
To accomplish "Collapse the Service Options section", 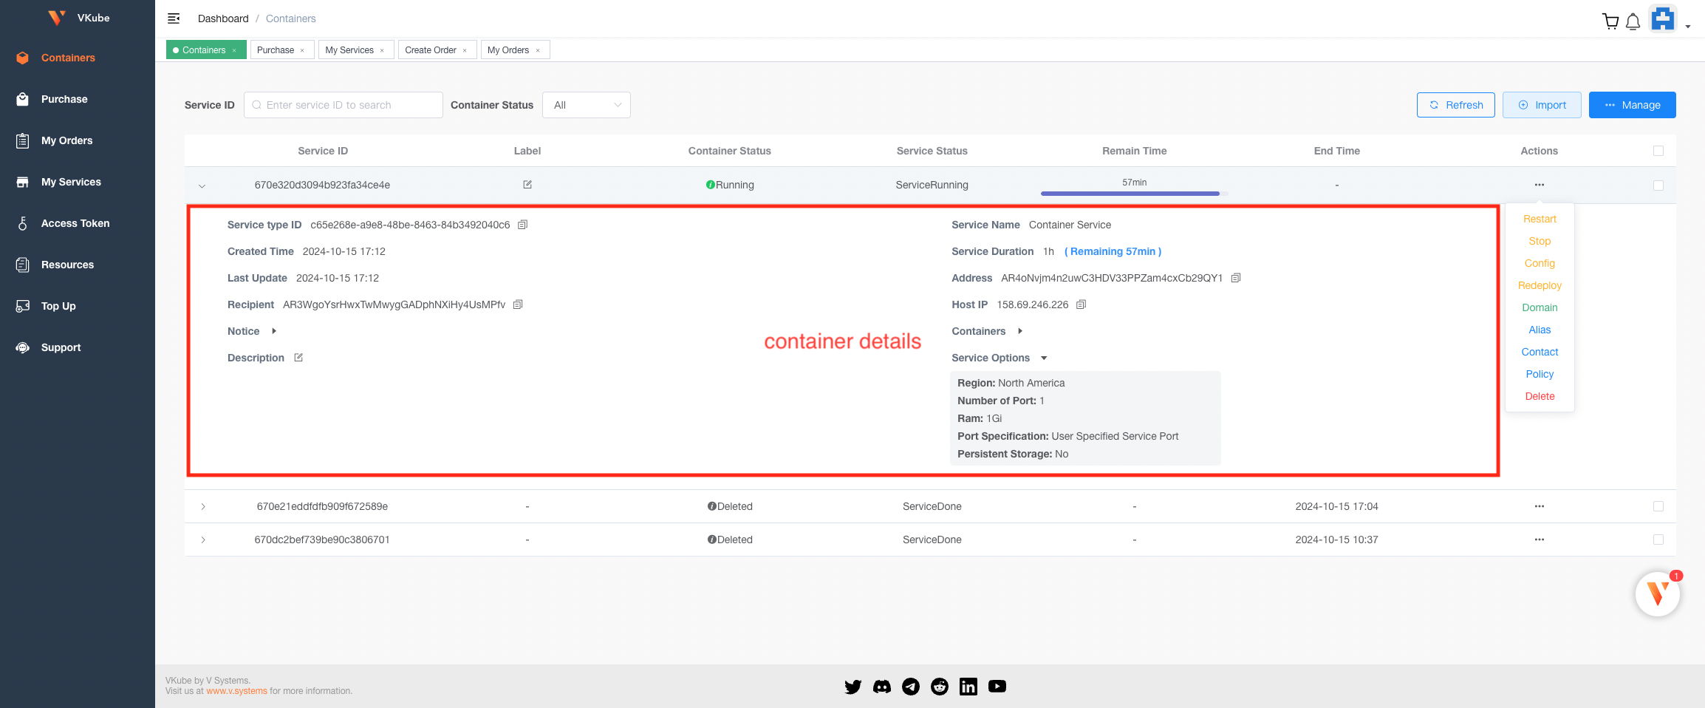I will coord(1044,358).
